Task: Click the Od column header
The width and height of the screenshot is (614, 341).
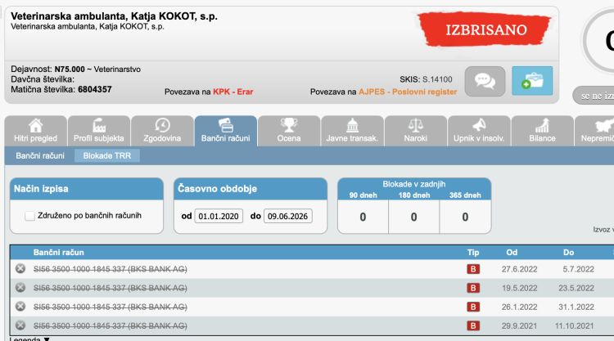Action: [512, 252]
